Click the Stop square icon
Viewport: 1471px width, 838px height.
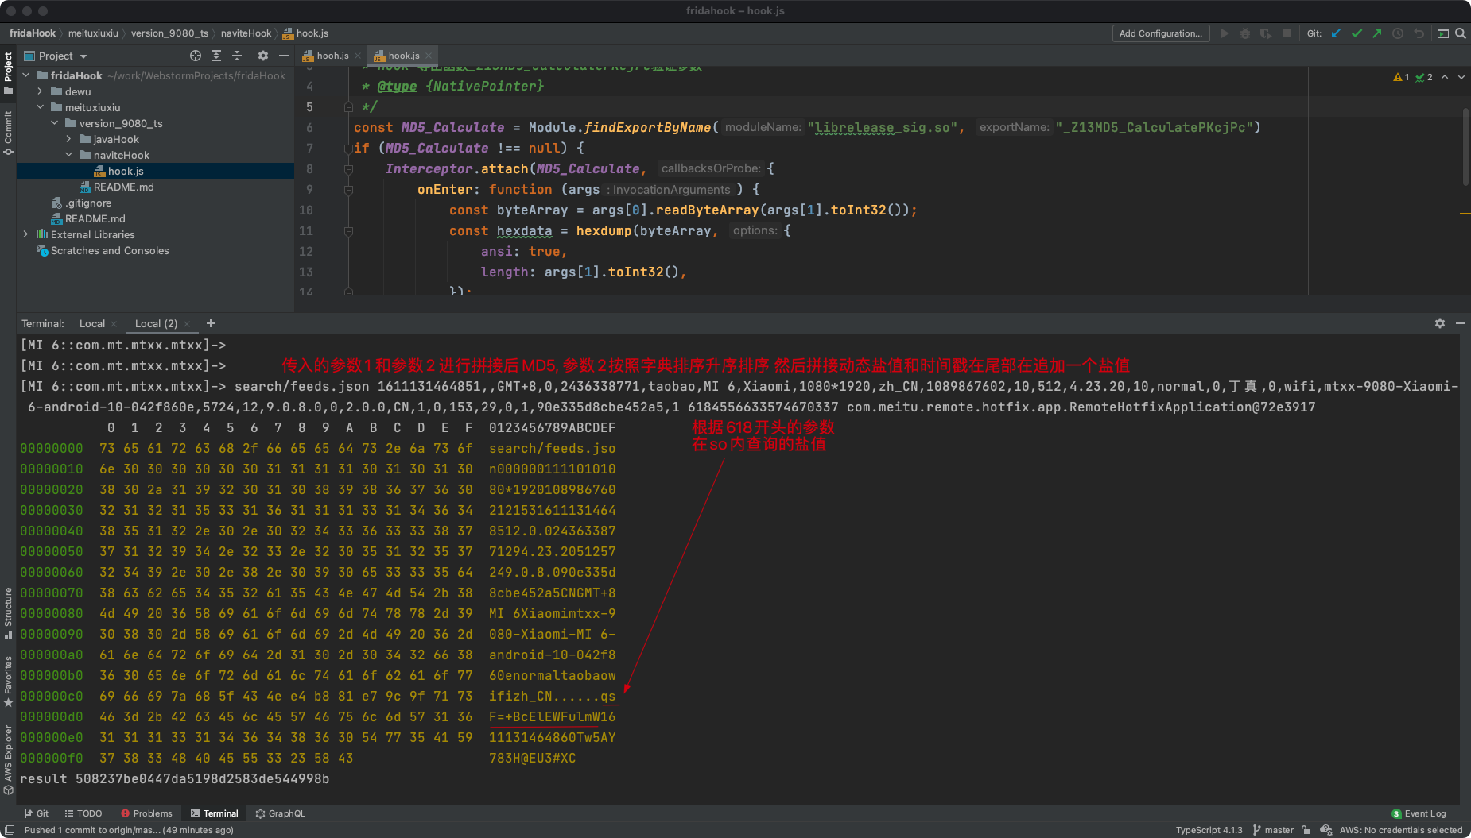[x=1287, y=33]
